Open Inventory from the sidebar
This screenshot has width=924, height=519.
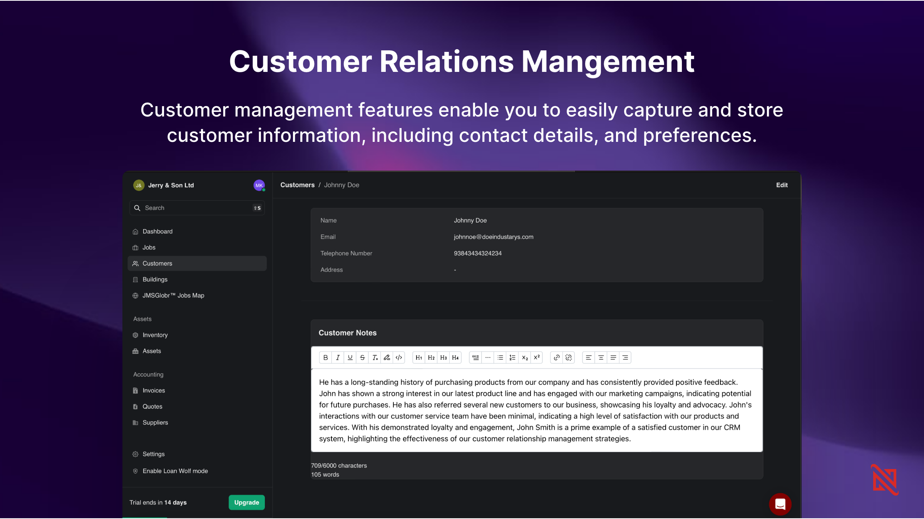155,335
